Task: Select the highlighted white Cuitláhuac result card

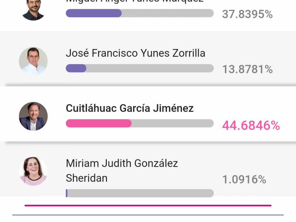Action: click(148, 114)
